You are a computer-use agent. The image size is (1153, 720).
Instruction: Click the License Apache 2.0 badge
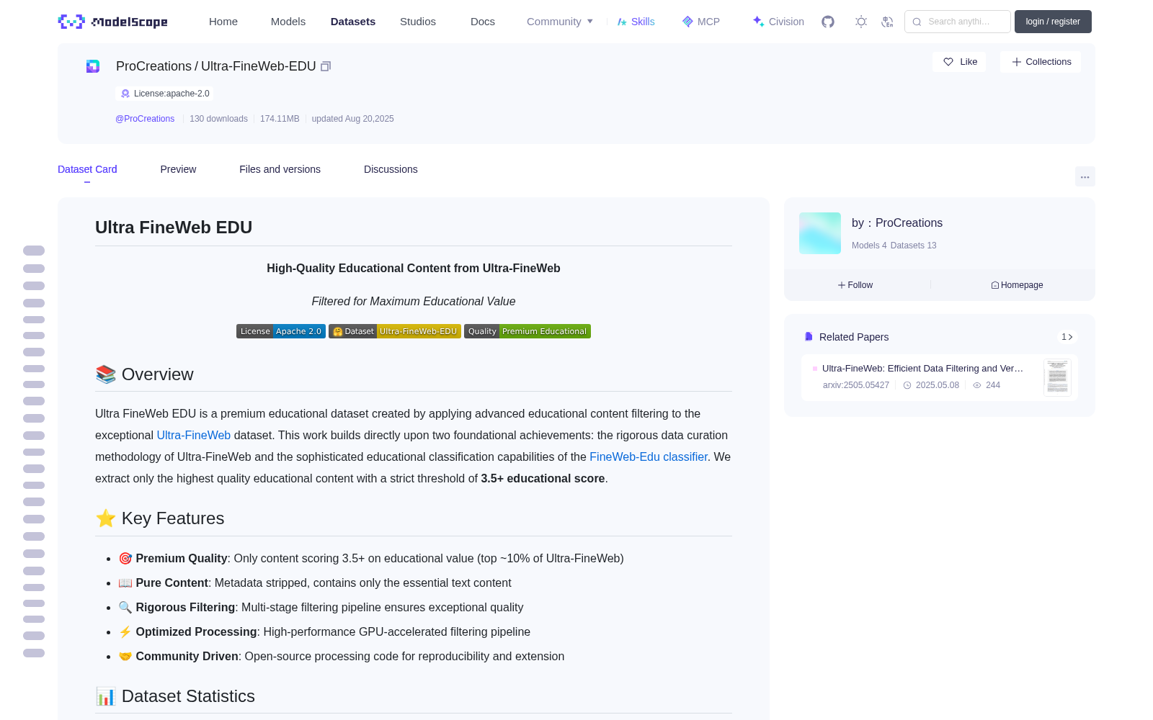(x=281, y=331)
